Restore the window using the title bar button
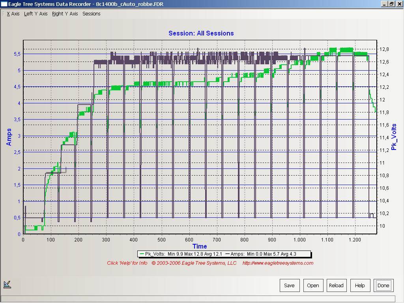Viewport: 404px width, 303px height. pyautogui.click(x=392, y=4)
